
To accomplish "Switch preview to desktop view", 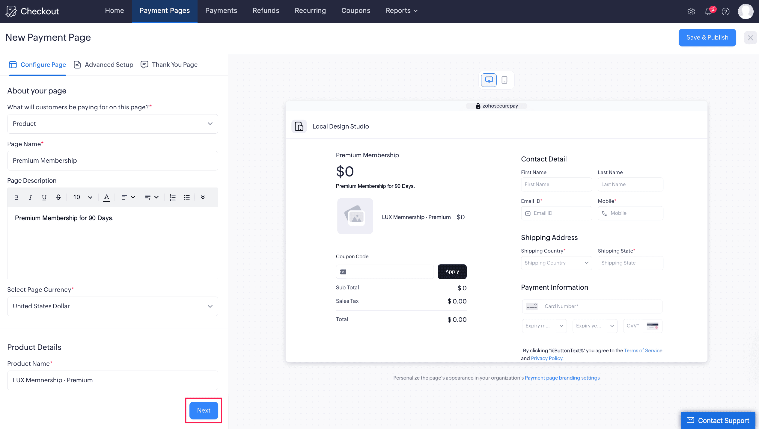I will 489,80.
